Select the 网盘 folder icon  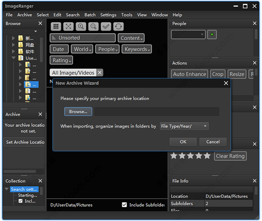[21, 45]
